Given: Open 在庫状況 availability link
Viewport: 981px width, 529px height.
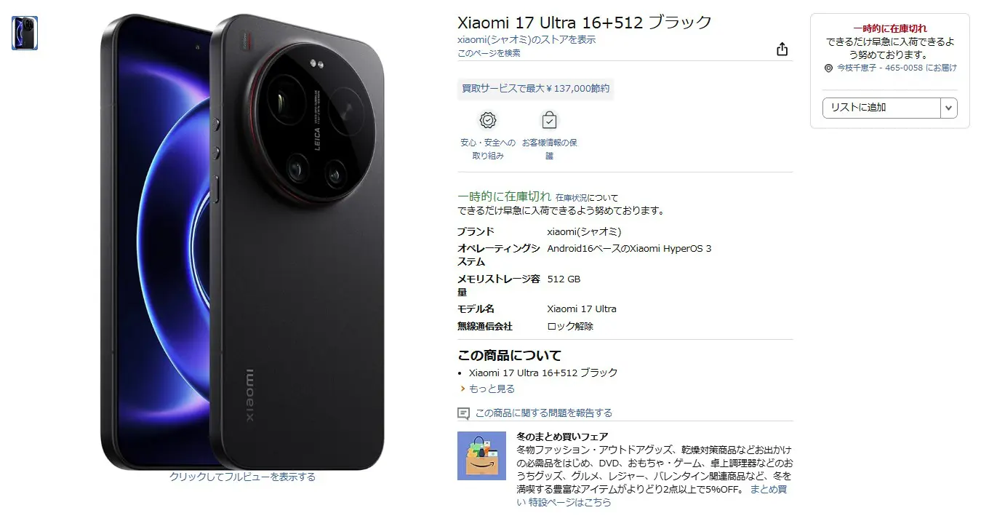Looking at the screenshot, I should (x=571, y=197).
